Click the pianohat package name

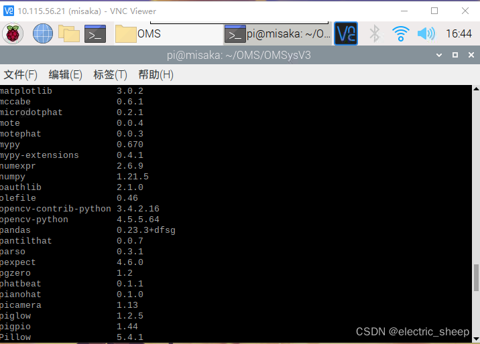(x=20, y=294)
